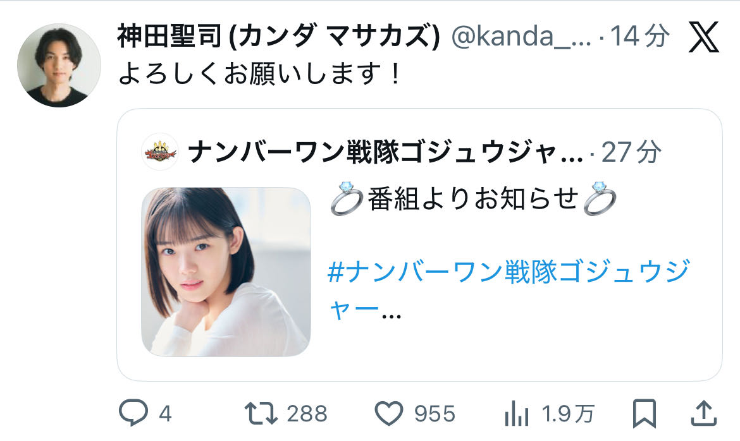Click the 番組よりお知らせ quoted text

473,198
